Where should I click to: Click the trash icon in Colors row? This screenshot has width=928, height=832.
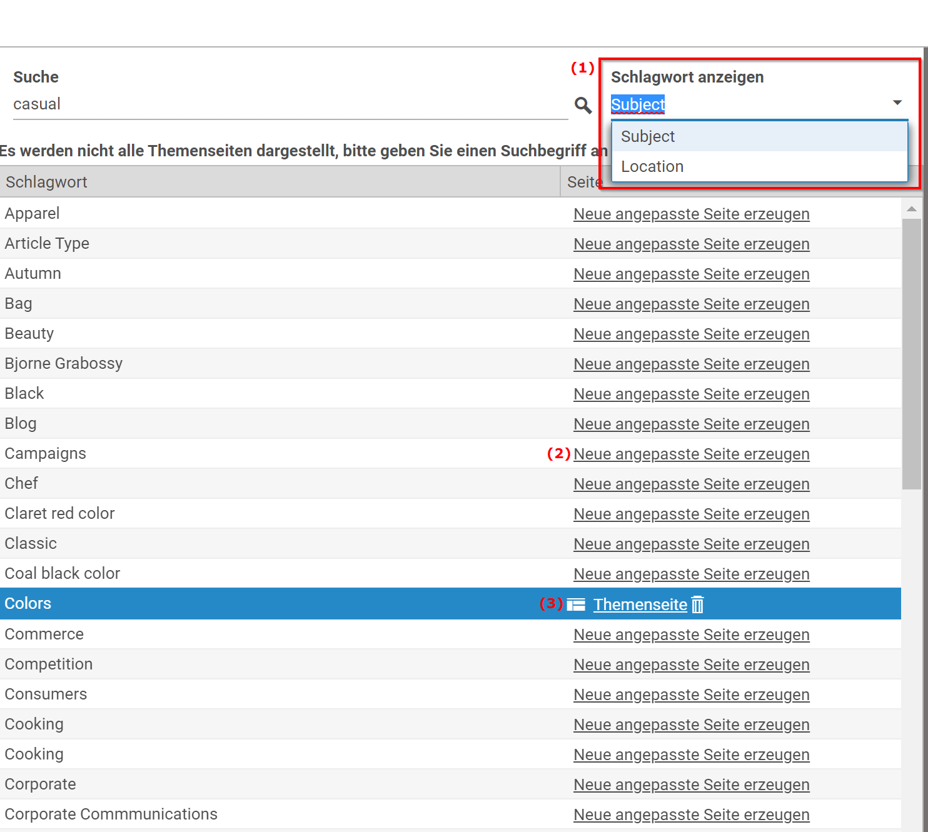tap(698, 604)
